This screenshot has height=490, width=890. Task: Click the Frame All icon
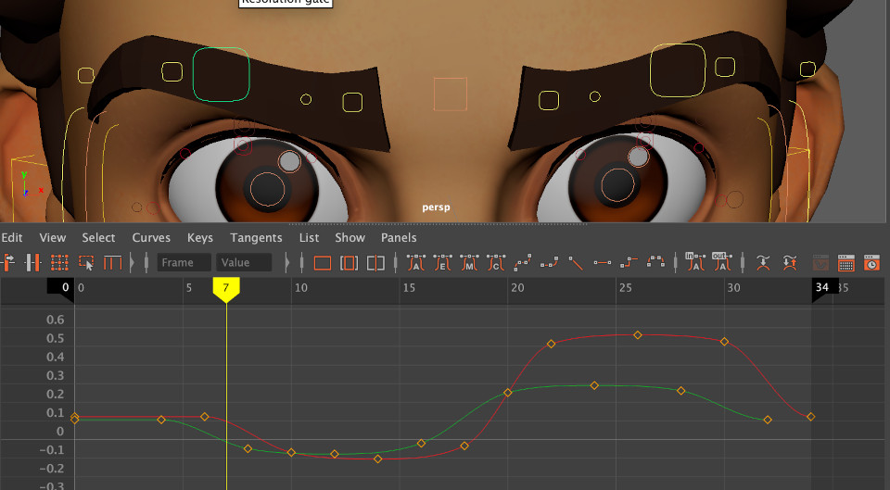click(323, 263)
